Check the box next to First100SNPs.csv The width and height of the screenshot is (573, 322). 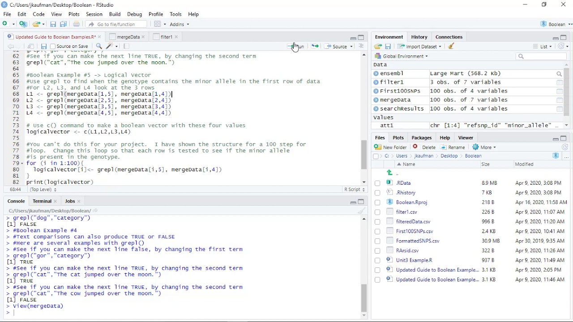tap(377, 232)
